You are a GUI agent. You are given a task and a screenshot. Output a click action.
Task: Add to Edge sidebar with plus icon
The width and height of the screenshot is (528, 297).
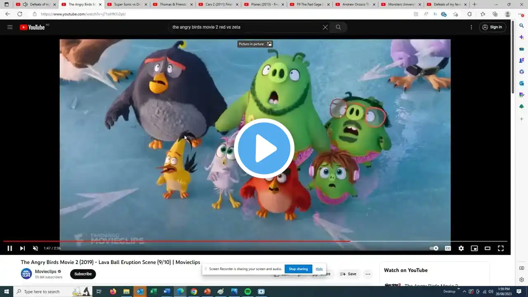pyautogui.click(x=522, y=119)
